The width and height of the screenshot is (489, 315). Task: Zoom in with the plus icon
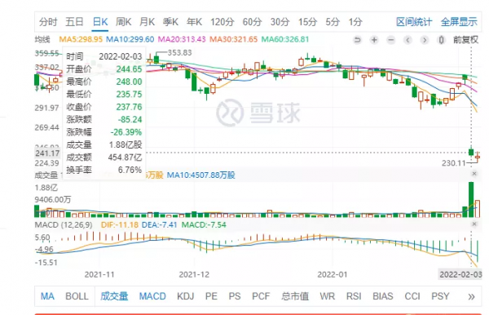tap(374, 40)
